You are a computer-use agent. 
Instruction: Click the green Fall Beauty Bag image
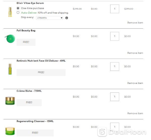pyautogui.click(x=10, y=39)
